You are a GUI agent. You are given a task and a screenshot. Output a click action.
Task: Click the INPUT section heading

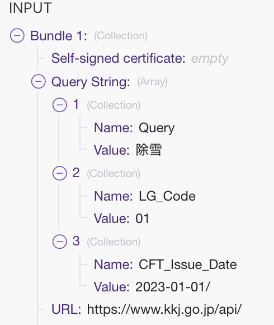(x=30, y=8)
